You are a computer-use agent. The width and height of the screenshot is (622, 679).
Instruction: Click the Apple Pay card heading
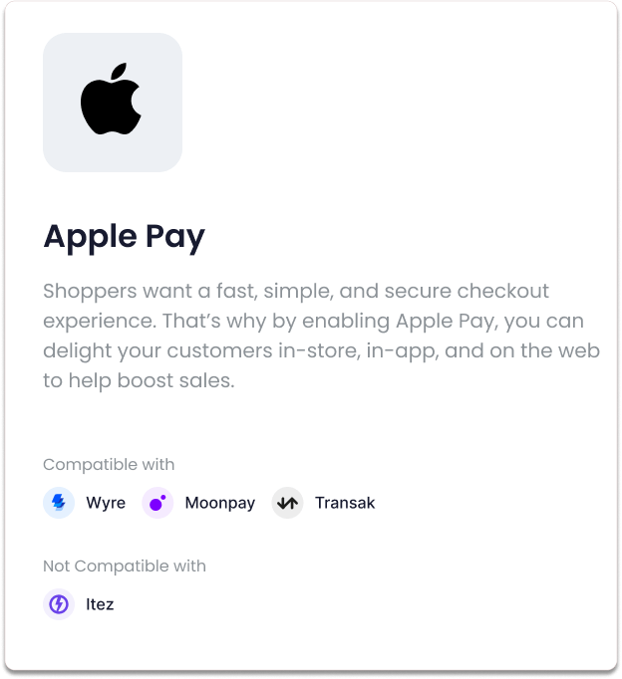(124, 237)
